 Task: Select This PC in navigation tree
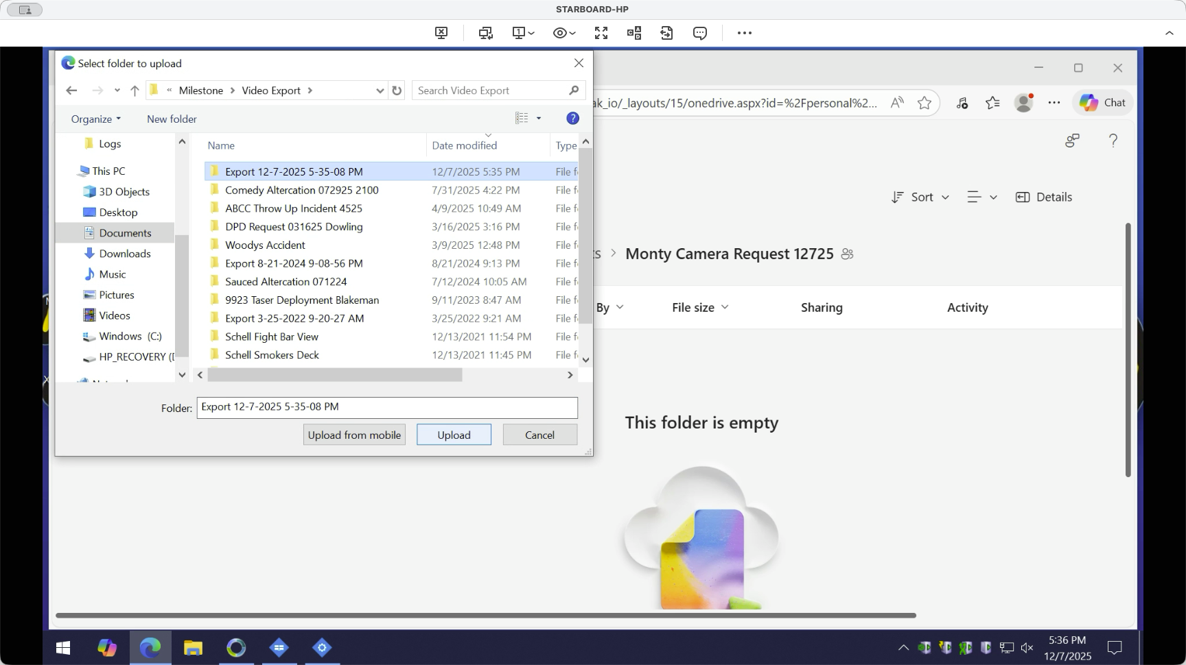coord(108,171)
